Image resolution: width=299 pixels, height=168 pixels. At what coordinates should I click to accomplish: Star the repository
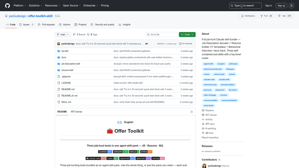[285, 16]
